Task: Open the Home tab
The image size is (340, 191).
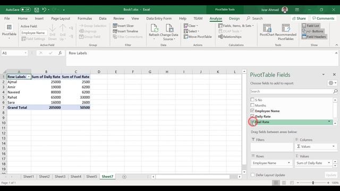Action: [x=22, y=19]
